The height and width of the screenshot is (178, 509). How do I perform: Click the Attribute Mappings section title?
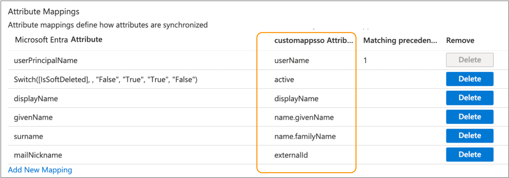pyautogui.click(x=43, y=12)
